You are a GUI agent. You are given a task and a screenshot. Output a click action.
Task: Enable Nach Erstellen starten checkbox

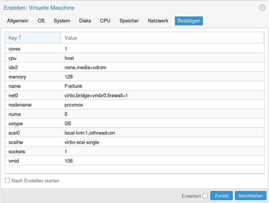click(x=7, y=181)
